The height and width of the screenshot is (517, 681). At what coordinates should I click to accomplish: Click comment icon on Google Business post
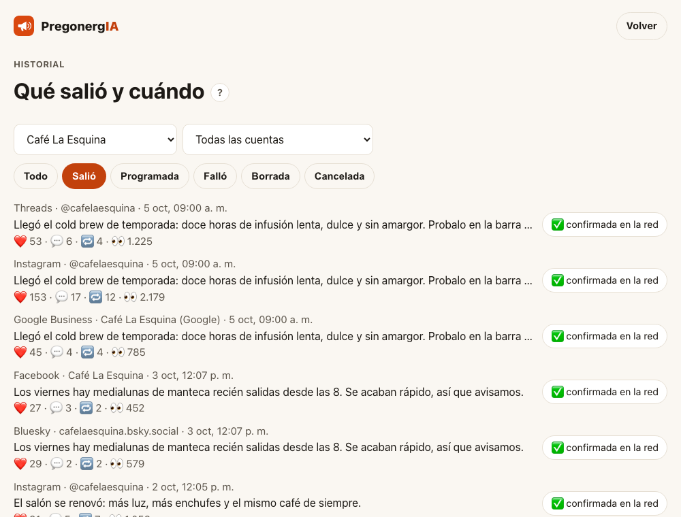tap(57, 352)
